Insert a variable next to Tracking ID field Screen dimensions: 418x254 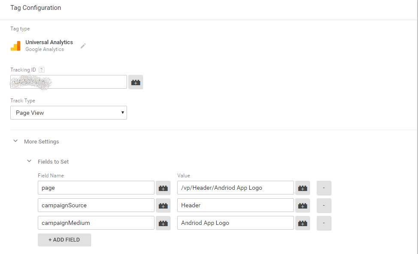click(136, 82)
